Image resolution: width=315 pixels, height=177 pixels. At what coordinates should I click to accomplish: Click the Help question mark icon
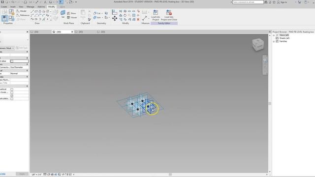[x=306, y=2]
